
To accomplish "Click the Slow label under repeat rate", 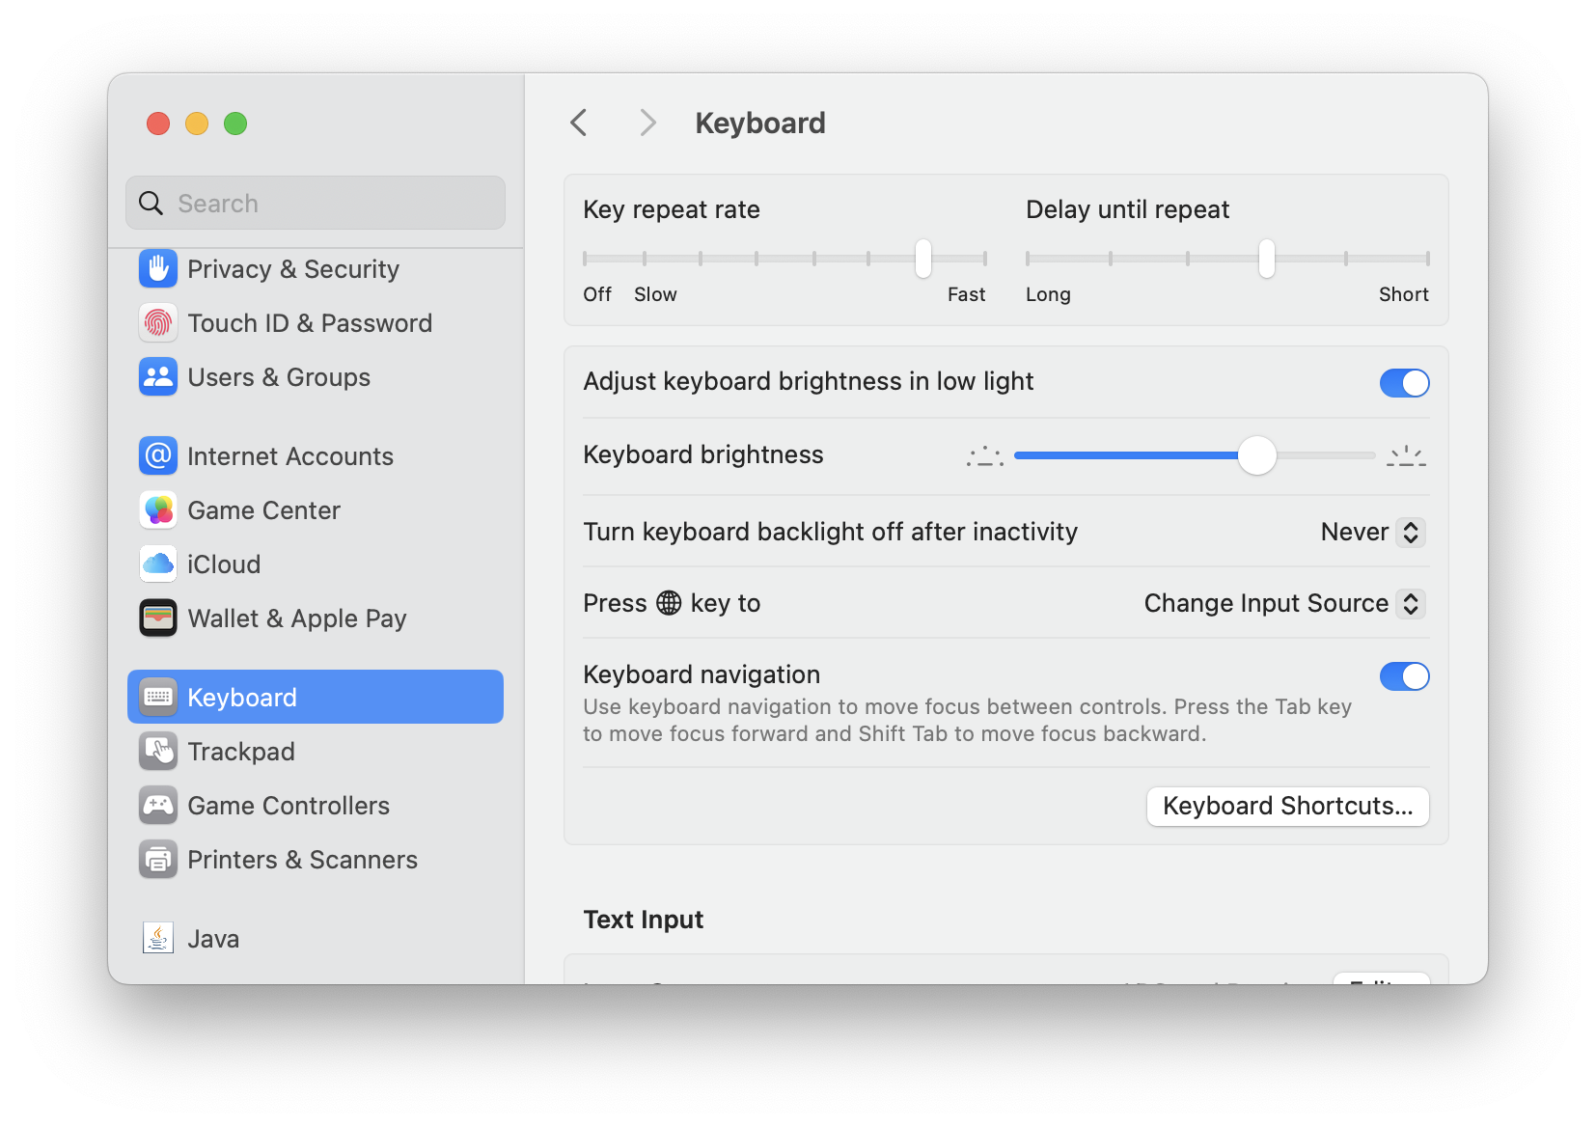I will coord(655,294).
